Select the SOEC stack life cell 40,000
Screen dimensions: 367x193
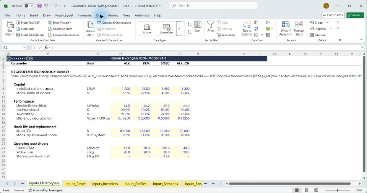tap(160, 131)
